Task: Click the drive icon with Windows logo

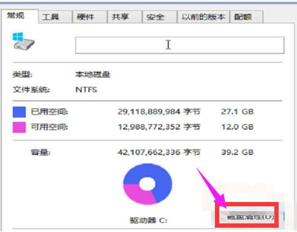Action: click(23, 41)
